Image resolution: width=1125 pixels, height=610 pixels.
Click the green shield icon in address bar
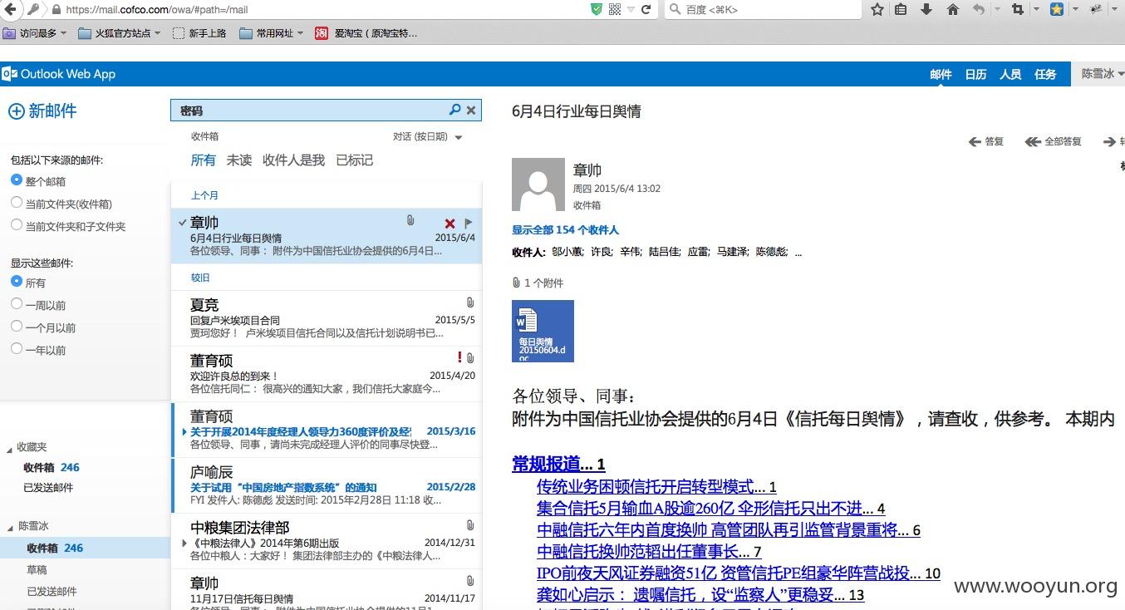coord(596,9)
